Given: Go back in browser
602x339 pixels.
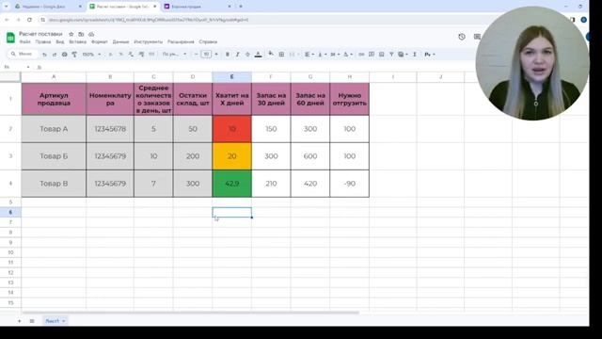Looking at the screenshot, I should [x=7, y=20].
